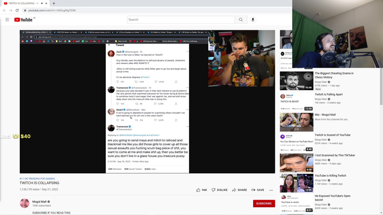View site info via the lock icon
The image size is (383, 215).
point(25,10)
